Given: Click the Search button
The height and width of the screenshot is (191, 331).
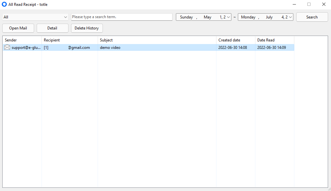Looking at the screenshot, I should [312, 17].
